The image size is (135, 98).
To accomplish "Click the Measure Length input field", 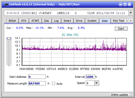I will pos(37,83).
